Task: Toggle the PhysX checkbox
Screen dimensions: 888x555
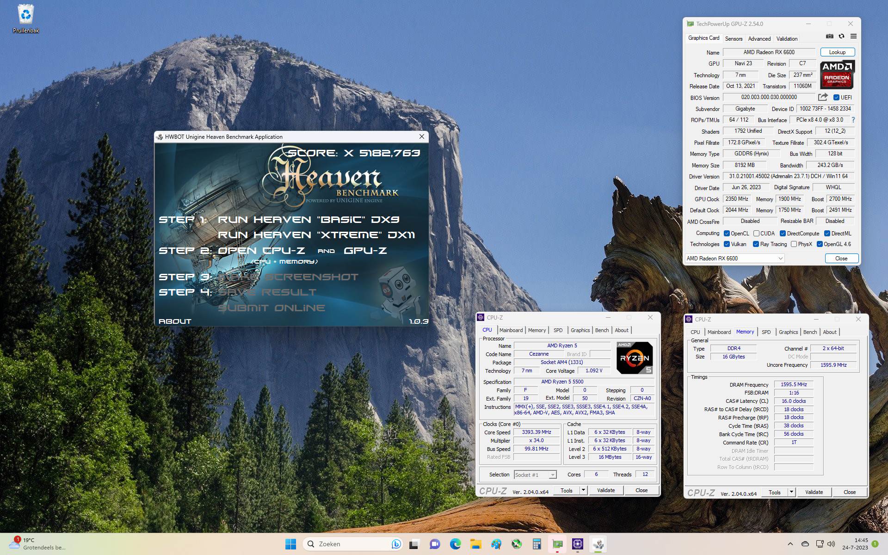Action: pyautogui.click(x=794, y=244)
